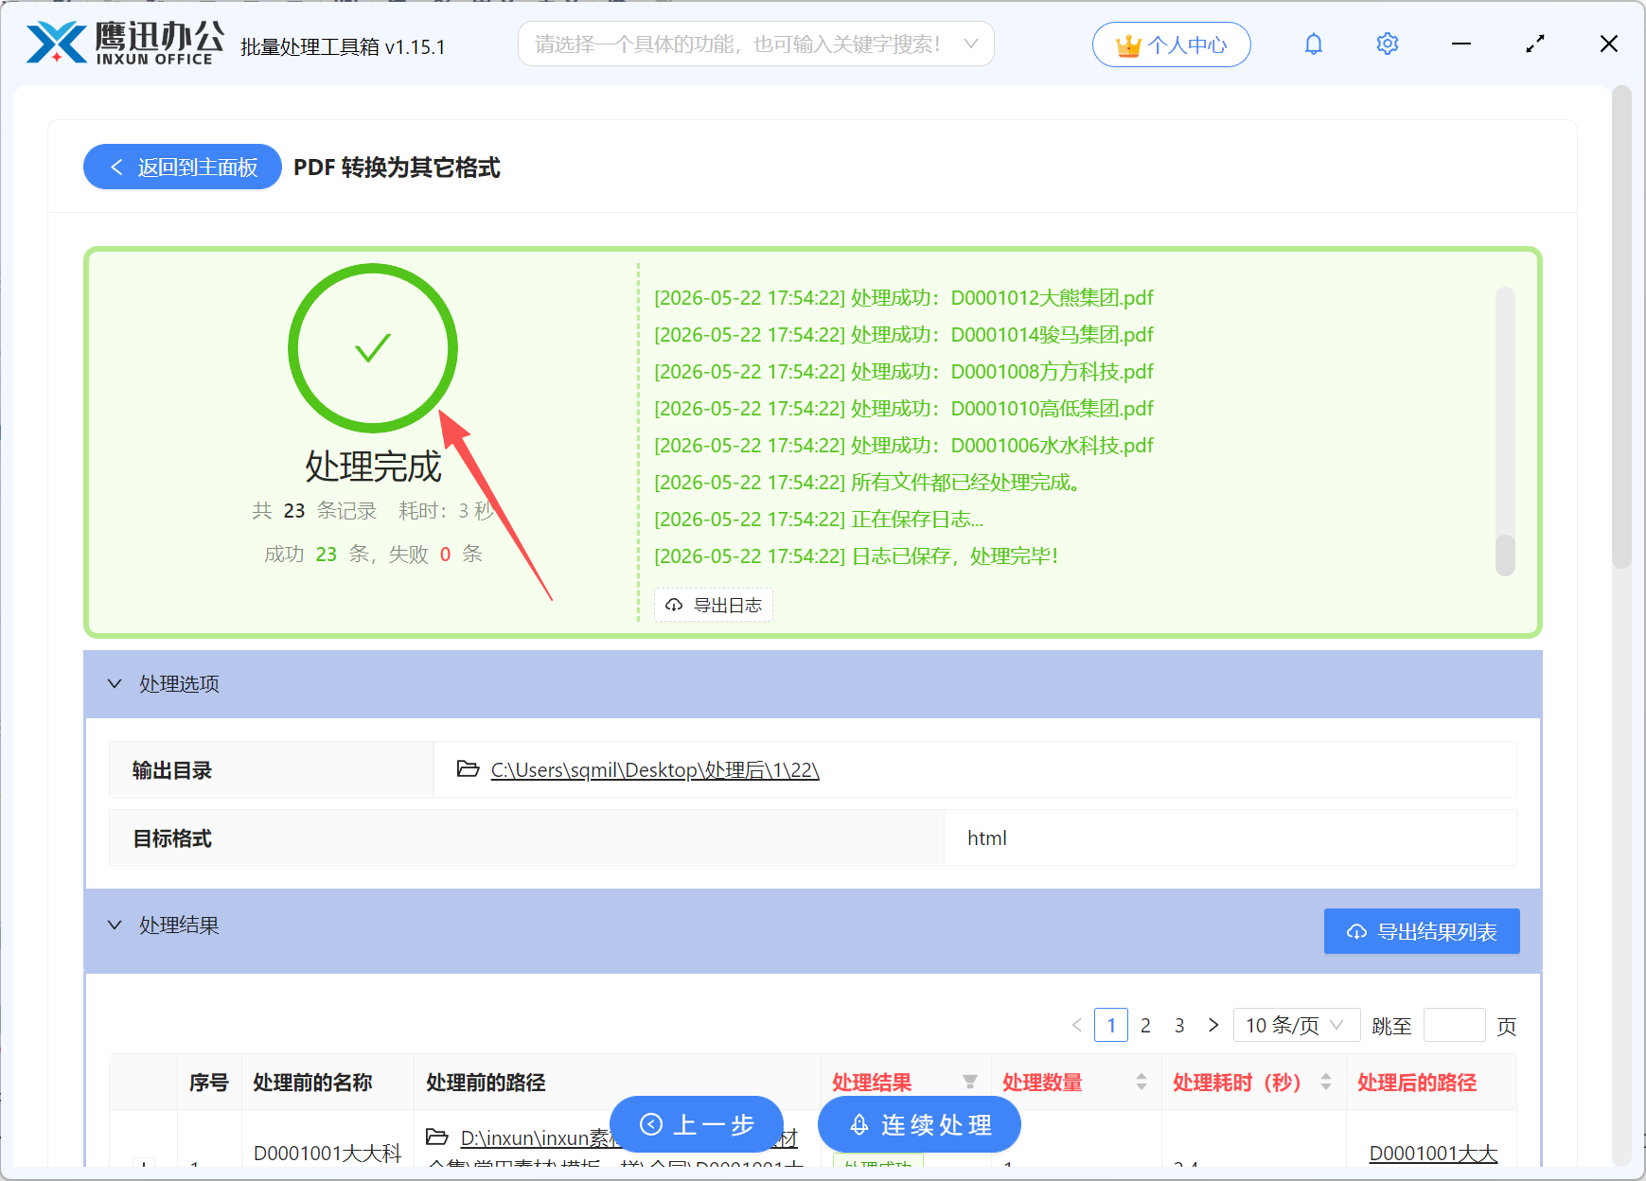This screenshot has width=1646, height=1181.
Task: Open D0001001大大 processed path link
Action: [1433, 1153]
